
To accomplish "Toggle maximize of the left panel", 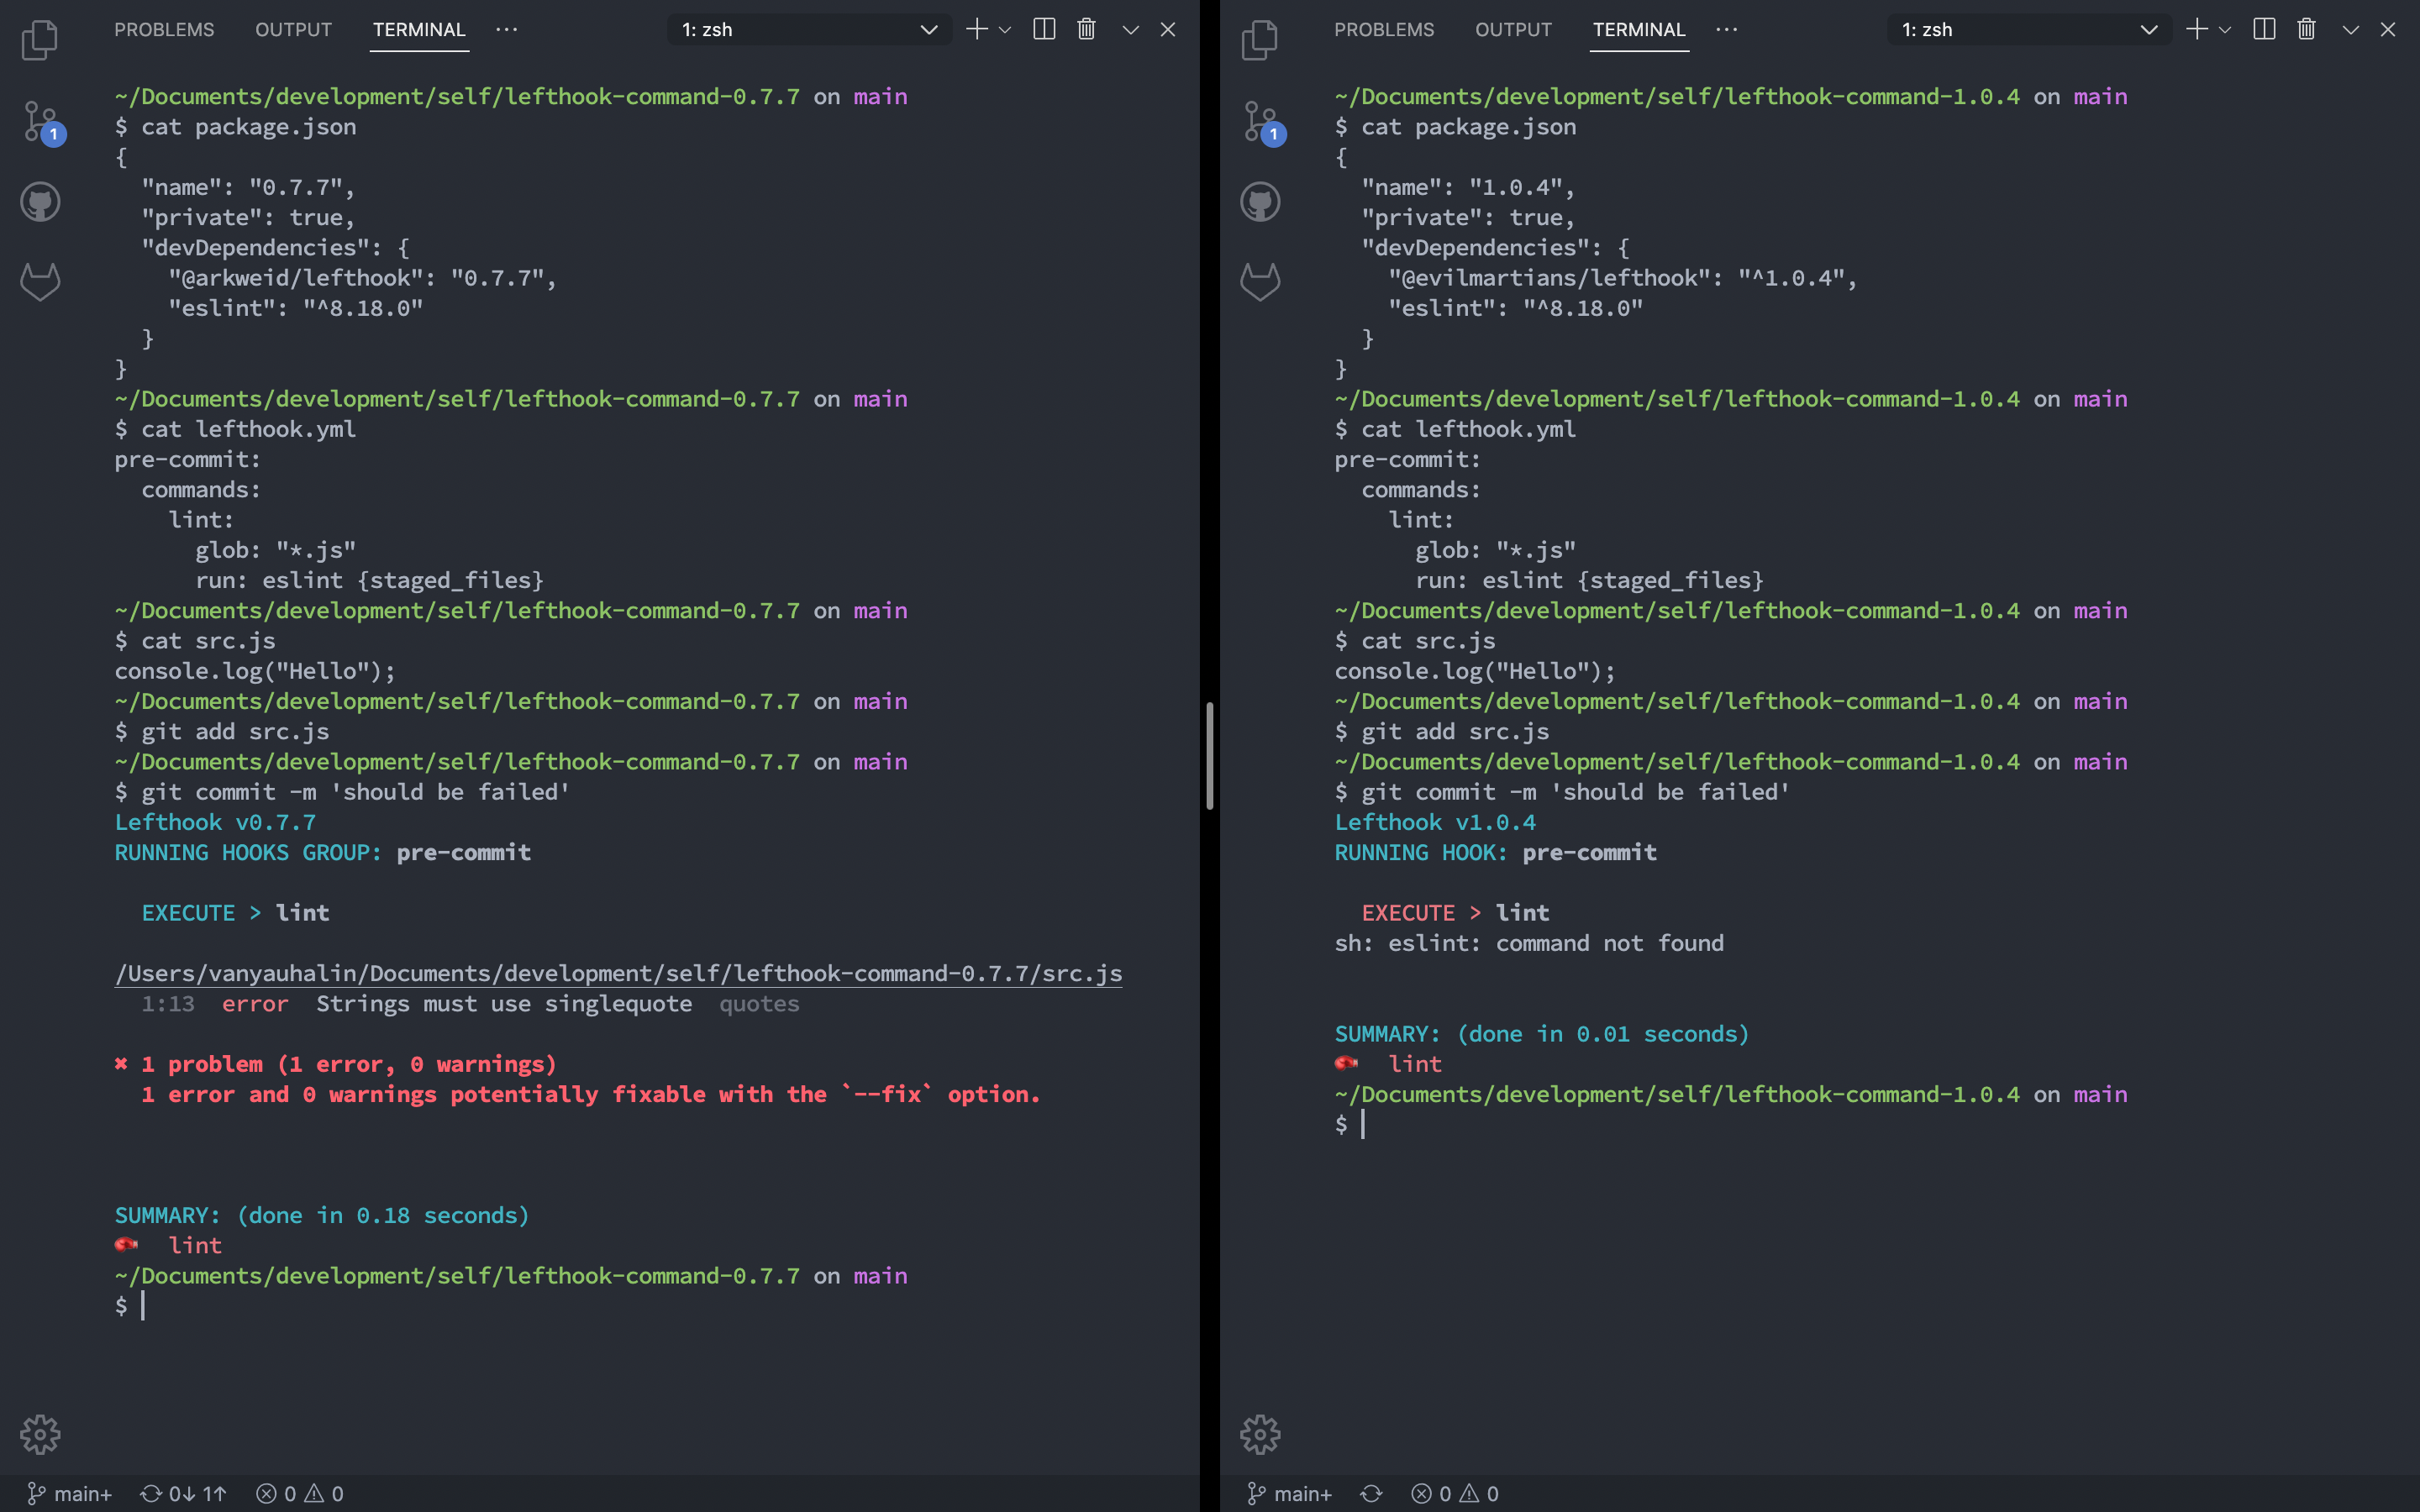I will (1130, 29).
